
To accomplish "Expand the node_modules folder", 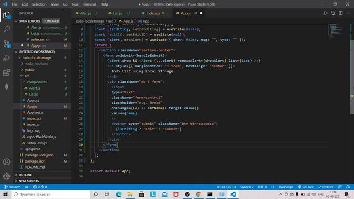I will click(x=22, y=64).
